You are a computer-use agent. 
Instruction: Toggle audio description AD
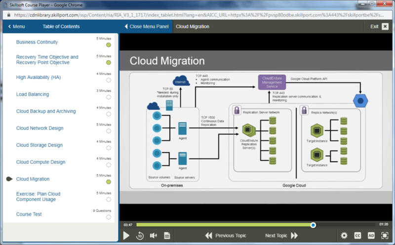[371, 236]
